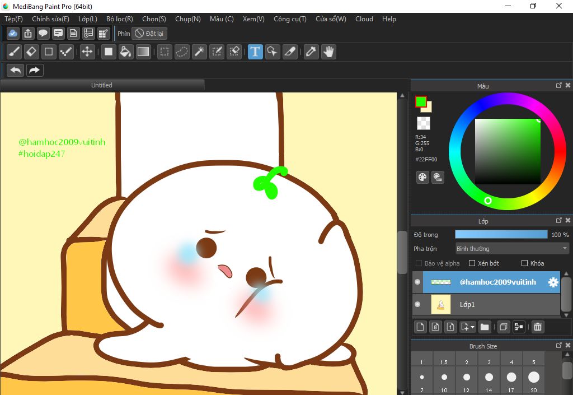Select the Divide/knife tool
The image size is (573, 395).
coord(290,52)
